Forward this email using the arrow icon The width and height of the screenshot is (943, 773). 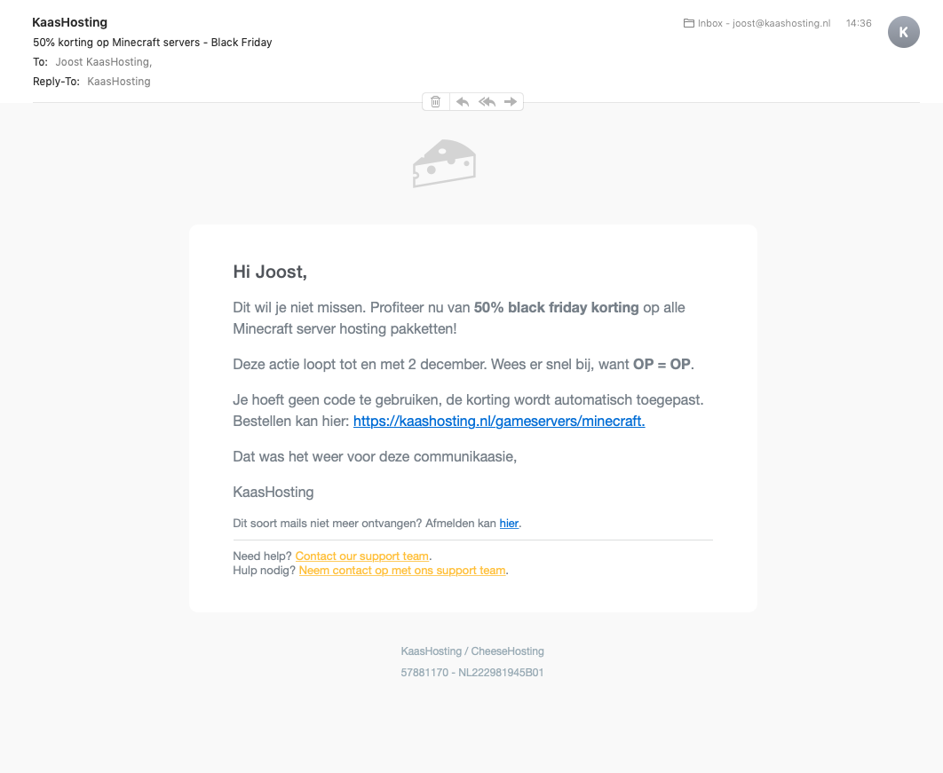[511, 102]
